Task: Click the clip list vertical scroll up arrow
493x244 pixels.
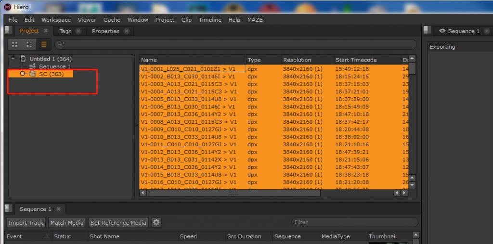Action: pyautogui.click(x=412, y=59)
